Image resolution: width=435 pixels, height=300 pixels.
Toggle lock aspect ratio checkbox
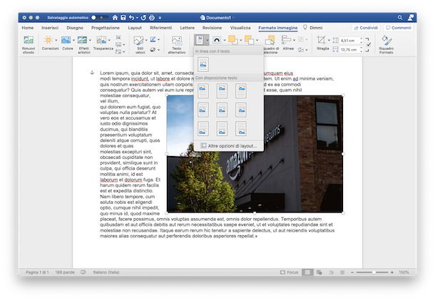pos(368,45)
